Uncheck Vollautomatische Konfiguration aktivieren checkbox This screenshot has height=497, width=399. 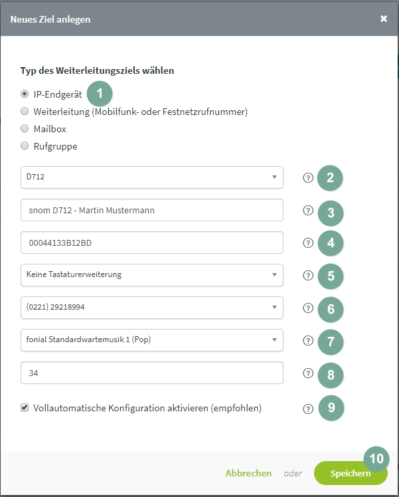(25, 407)
